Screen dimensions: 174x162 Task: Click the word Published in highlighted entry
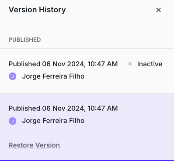coord(24,108)
